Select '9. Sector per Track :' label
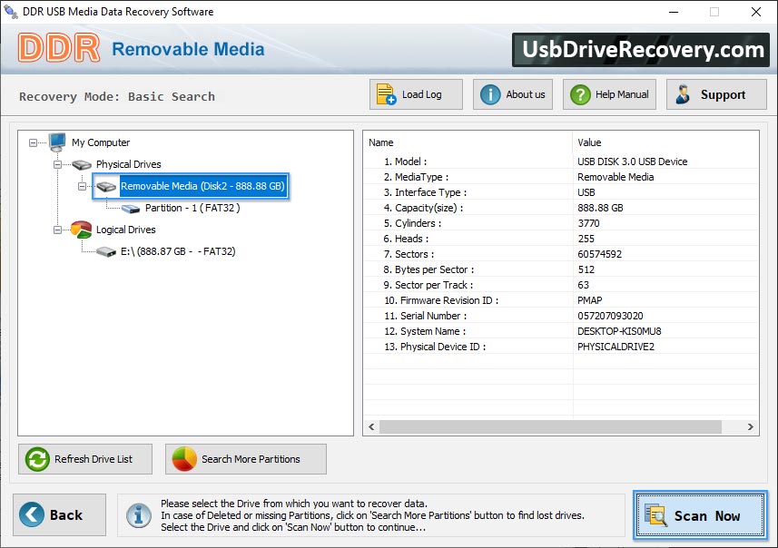 (x=428, y=285)
